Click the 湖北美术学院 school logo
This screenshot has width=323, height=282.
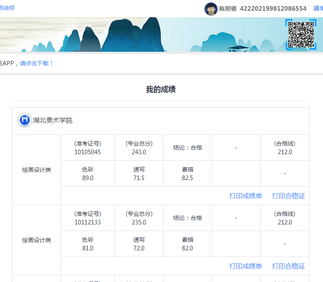coord(25,120)
